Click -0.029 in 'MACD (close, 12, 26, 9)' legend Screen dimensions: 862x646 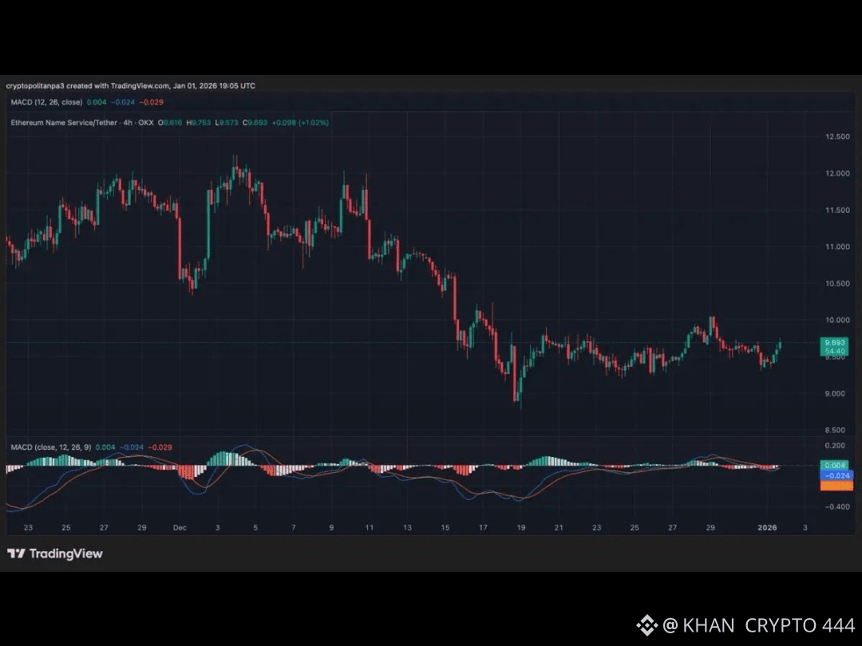click(x=160, y=447)
